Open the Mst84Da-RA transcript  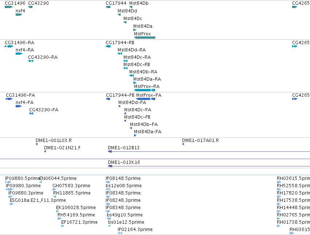(x=135, y=83)
